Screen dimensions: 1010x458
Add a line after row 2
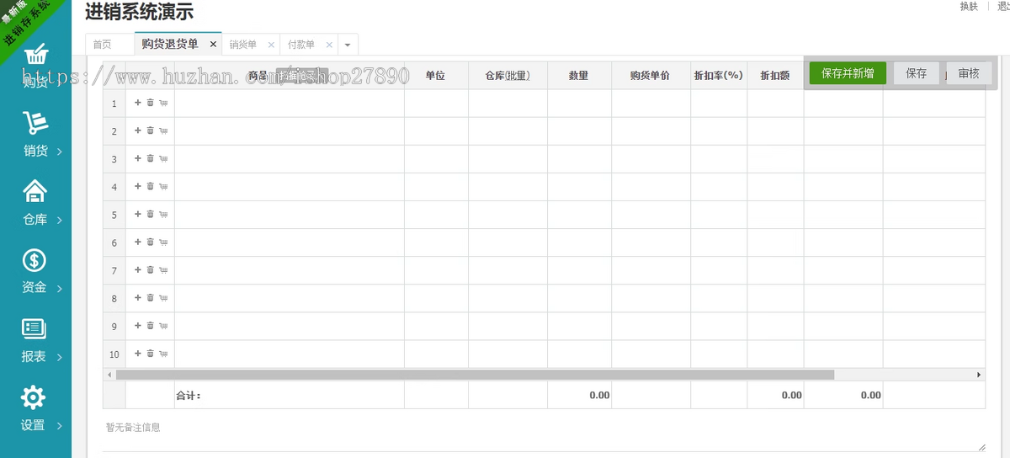click(x=138, y=130)
